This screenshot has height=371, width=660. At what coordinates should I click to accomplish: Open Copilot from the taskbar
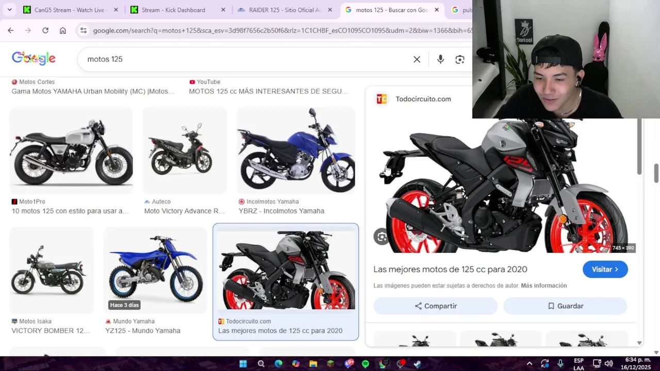pyautogui.click(x=295, y=364)
